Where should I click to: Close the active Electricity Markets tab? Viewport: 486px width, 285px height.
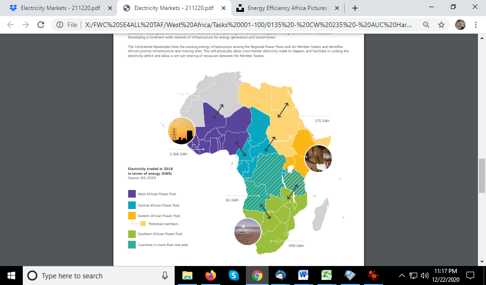point(223,8)
